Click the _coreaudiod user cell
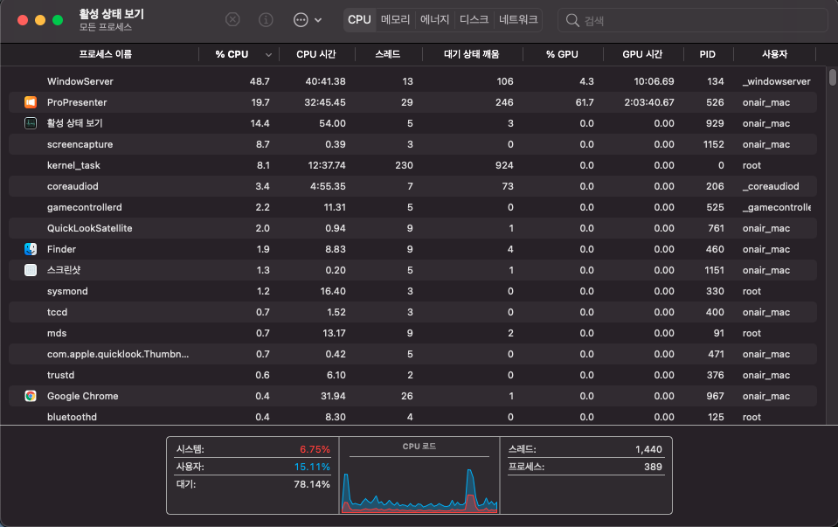838x527 pixels. click(x=771, y=186)
